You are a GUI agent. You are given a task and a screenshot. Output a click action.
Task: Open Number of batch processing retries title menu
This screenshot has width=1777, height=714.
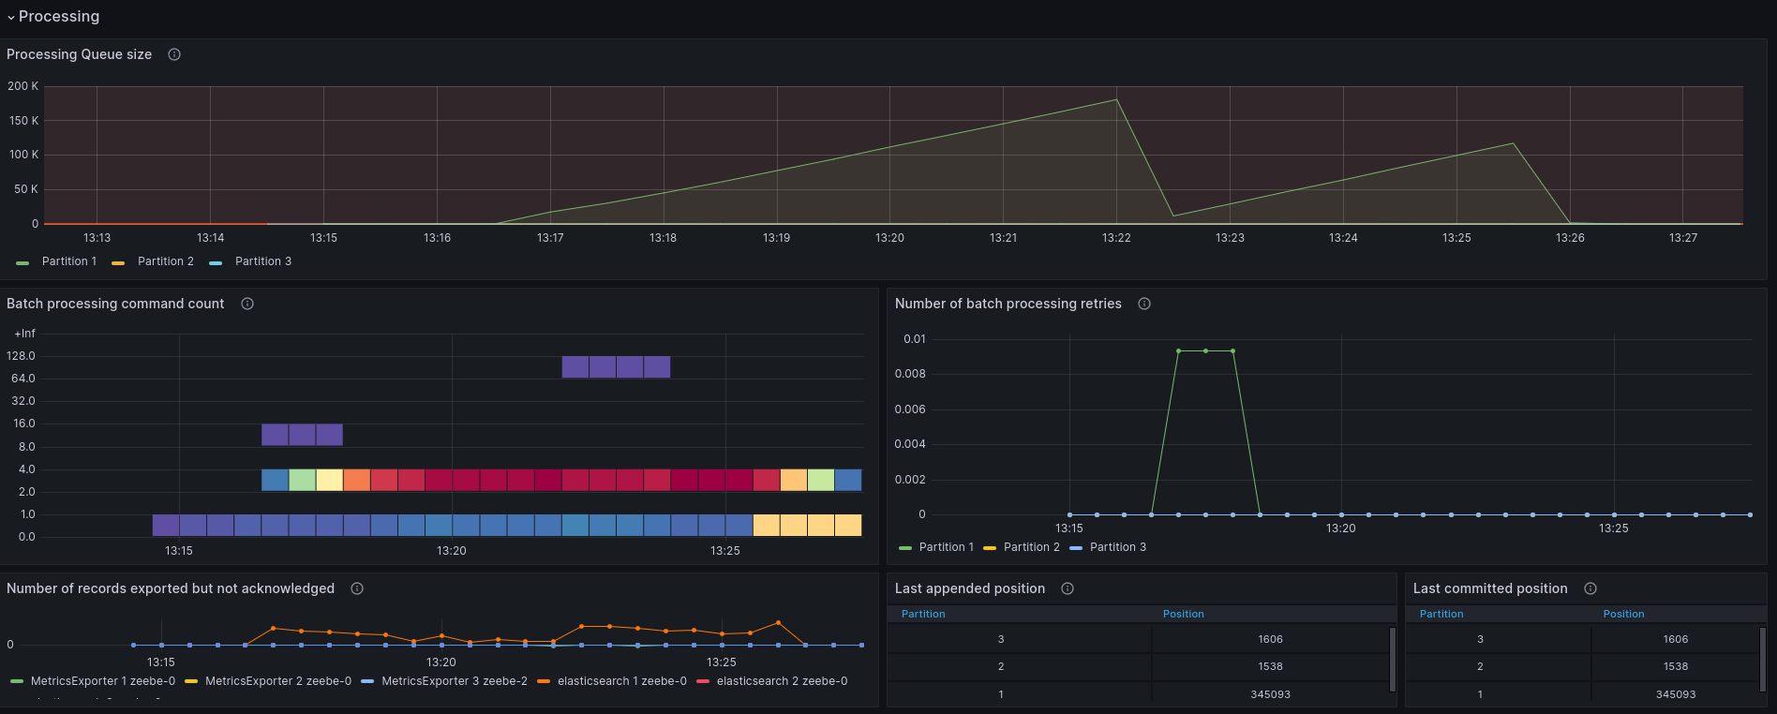[1008, 304]
